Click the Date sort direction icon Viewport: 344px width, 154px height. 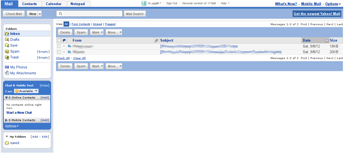327,41
